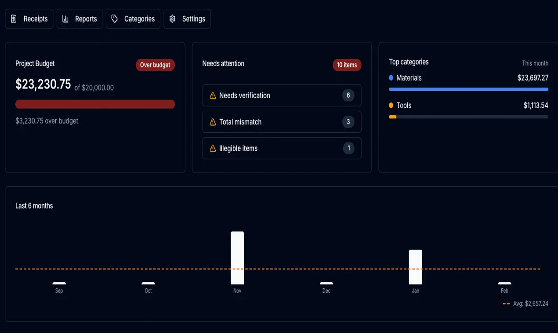Click the blue Materials category dot
Image resolution: width=558 pixels, height=333 pixels.
391,78
